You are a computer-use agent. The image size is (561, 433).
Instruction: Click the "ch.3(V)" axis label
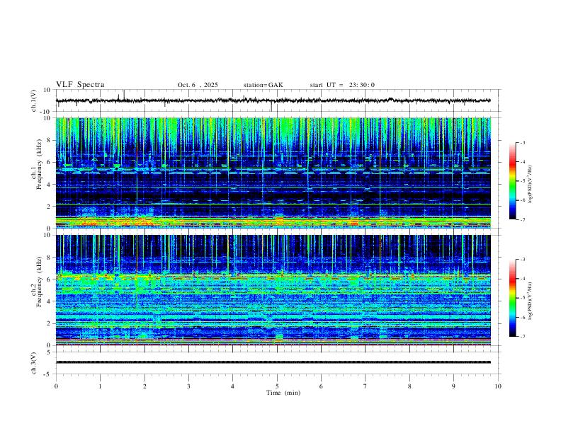point(34,363)
